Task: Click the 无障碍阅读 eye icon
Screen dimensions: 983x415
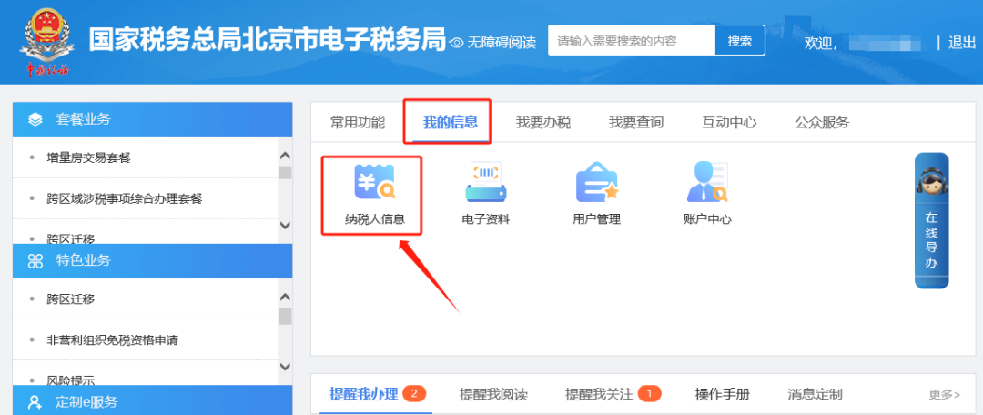Action: click(457, 43)
